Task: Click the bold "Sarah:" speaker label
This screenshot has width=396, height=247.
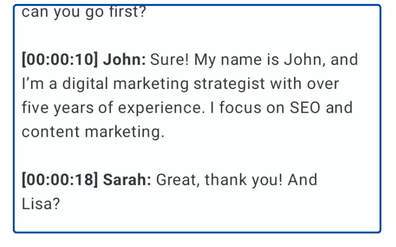Action: (x=127, y=180)
